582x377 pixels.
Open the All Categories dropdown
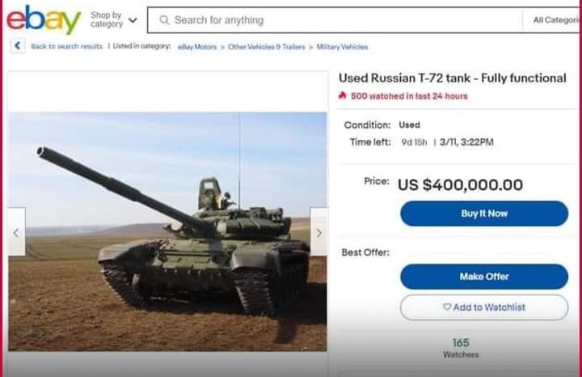tap(556, 19)
